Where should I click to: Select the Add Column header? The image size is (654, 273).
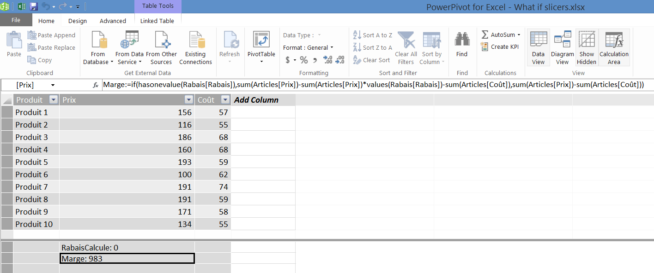tap(256, 100)
